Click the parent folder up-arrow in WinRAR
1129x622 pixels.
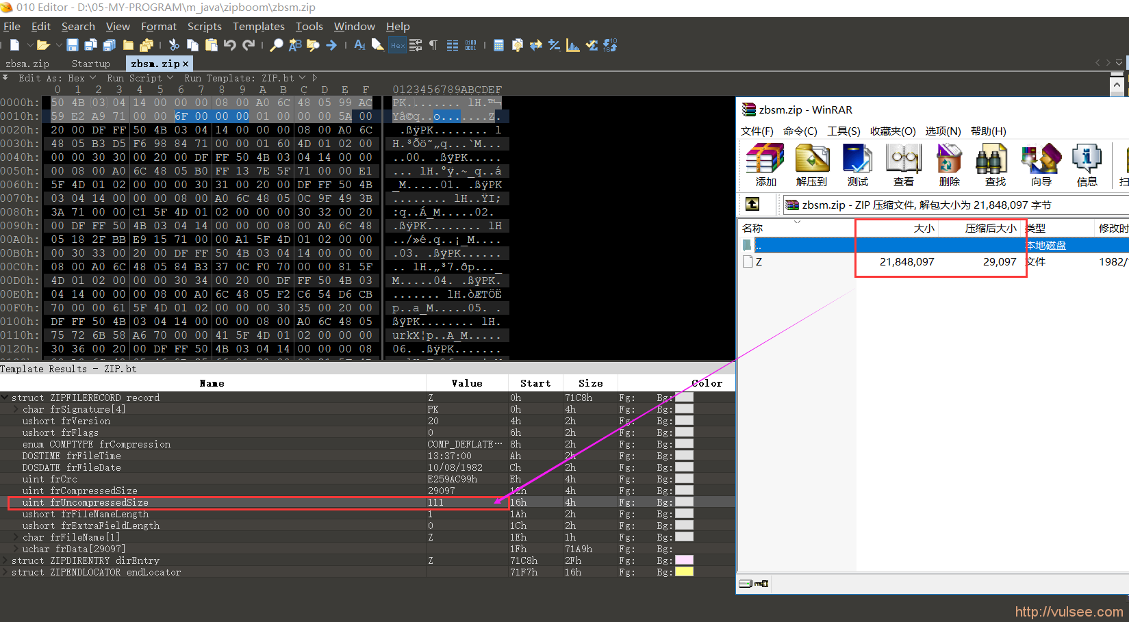pos(753,204)
